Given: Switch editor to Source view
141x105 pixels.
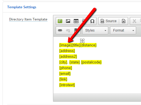Looking at the screenshot, I should click(x=109, y=21).
